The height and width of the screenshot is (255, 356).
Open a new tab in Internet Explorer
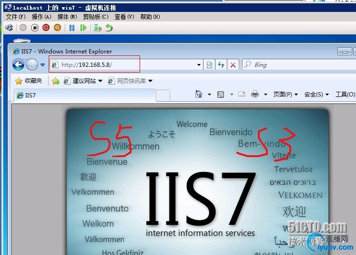(x=163, y=96)
